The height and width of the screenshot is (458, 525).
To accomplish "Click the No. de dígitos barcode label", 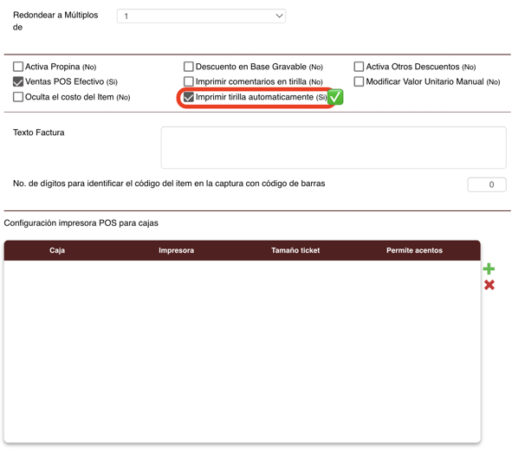I will (169, 184).
